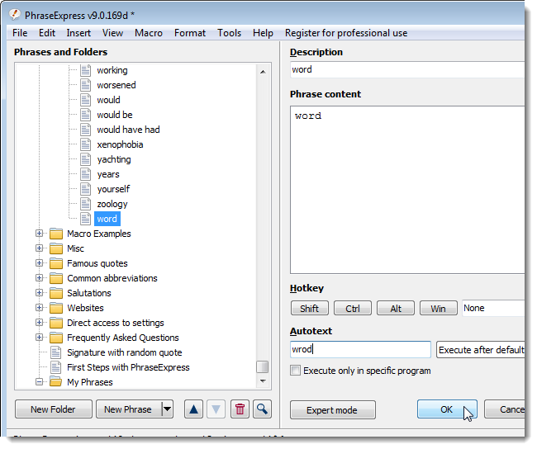
Task: Select the years phrase
Action: pyautogui.click(x=108, y=174)
